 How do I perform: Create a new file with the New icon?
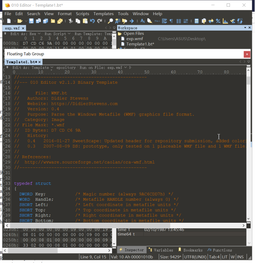pos(9,21)
